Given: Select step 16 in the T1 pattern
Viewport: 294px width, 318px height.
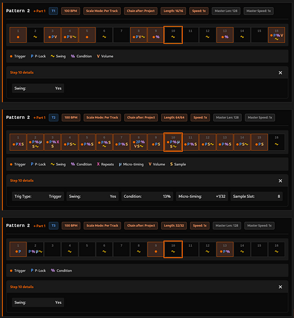Looking at the screenshot, I should tap(276, 35).
